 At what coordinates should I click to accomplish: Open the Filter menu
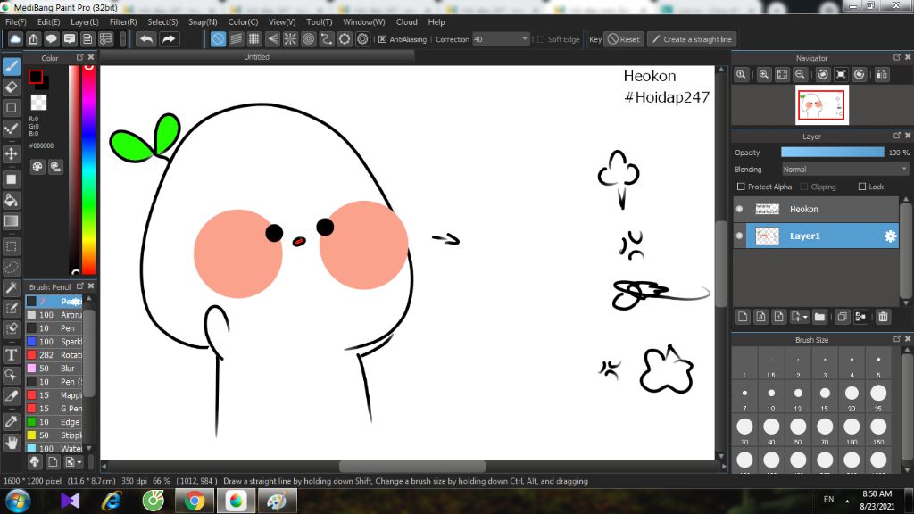coord(123,21)
